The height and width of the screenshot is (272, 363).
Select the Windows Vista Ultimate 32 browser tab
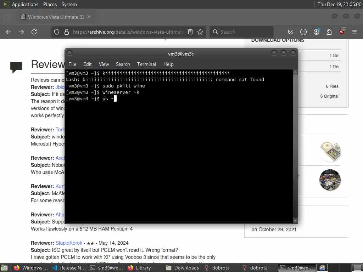click(x=56, y=17)
